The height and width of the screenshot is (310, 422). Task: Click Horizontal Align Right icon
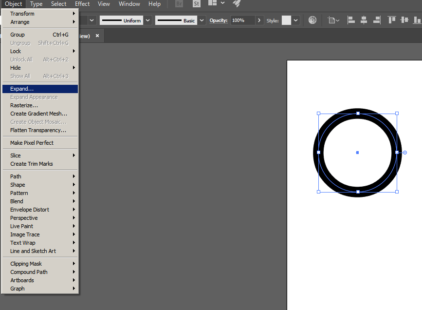[376, 20]
